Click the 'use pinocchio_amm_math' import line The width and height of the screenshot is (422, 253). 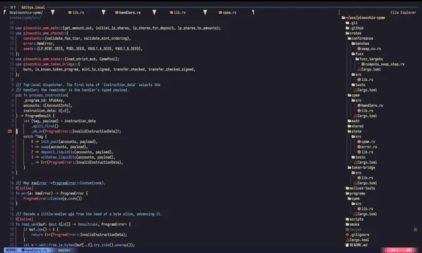click(118, 28)
